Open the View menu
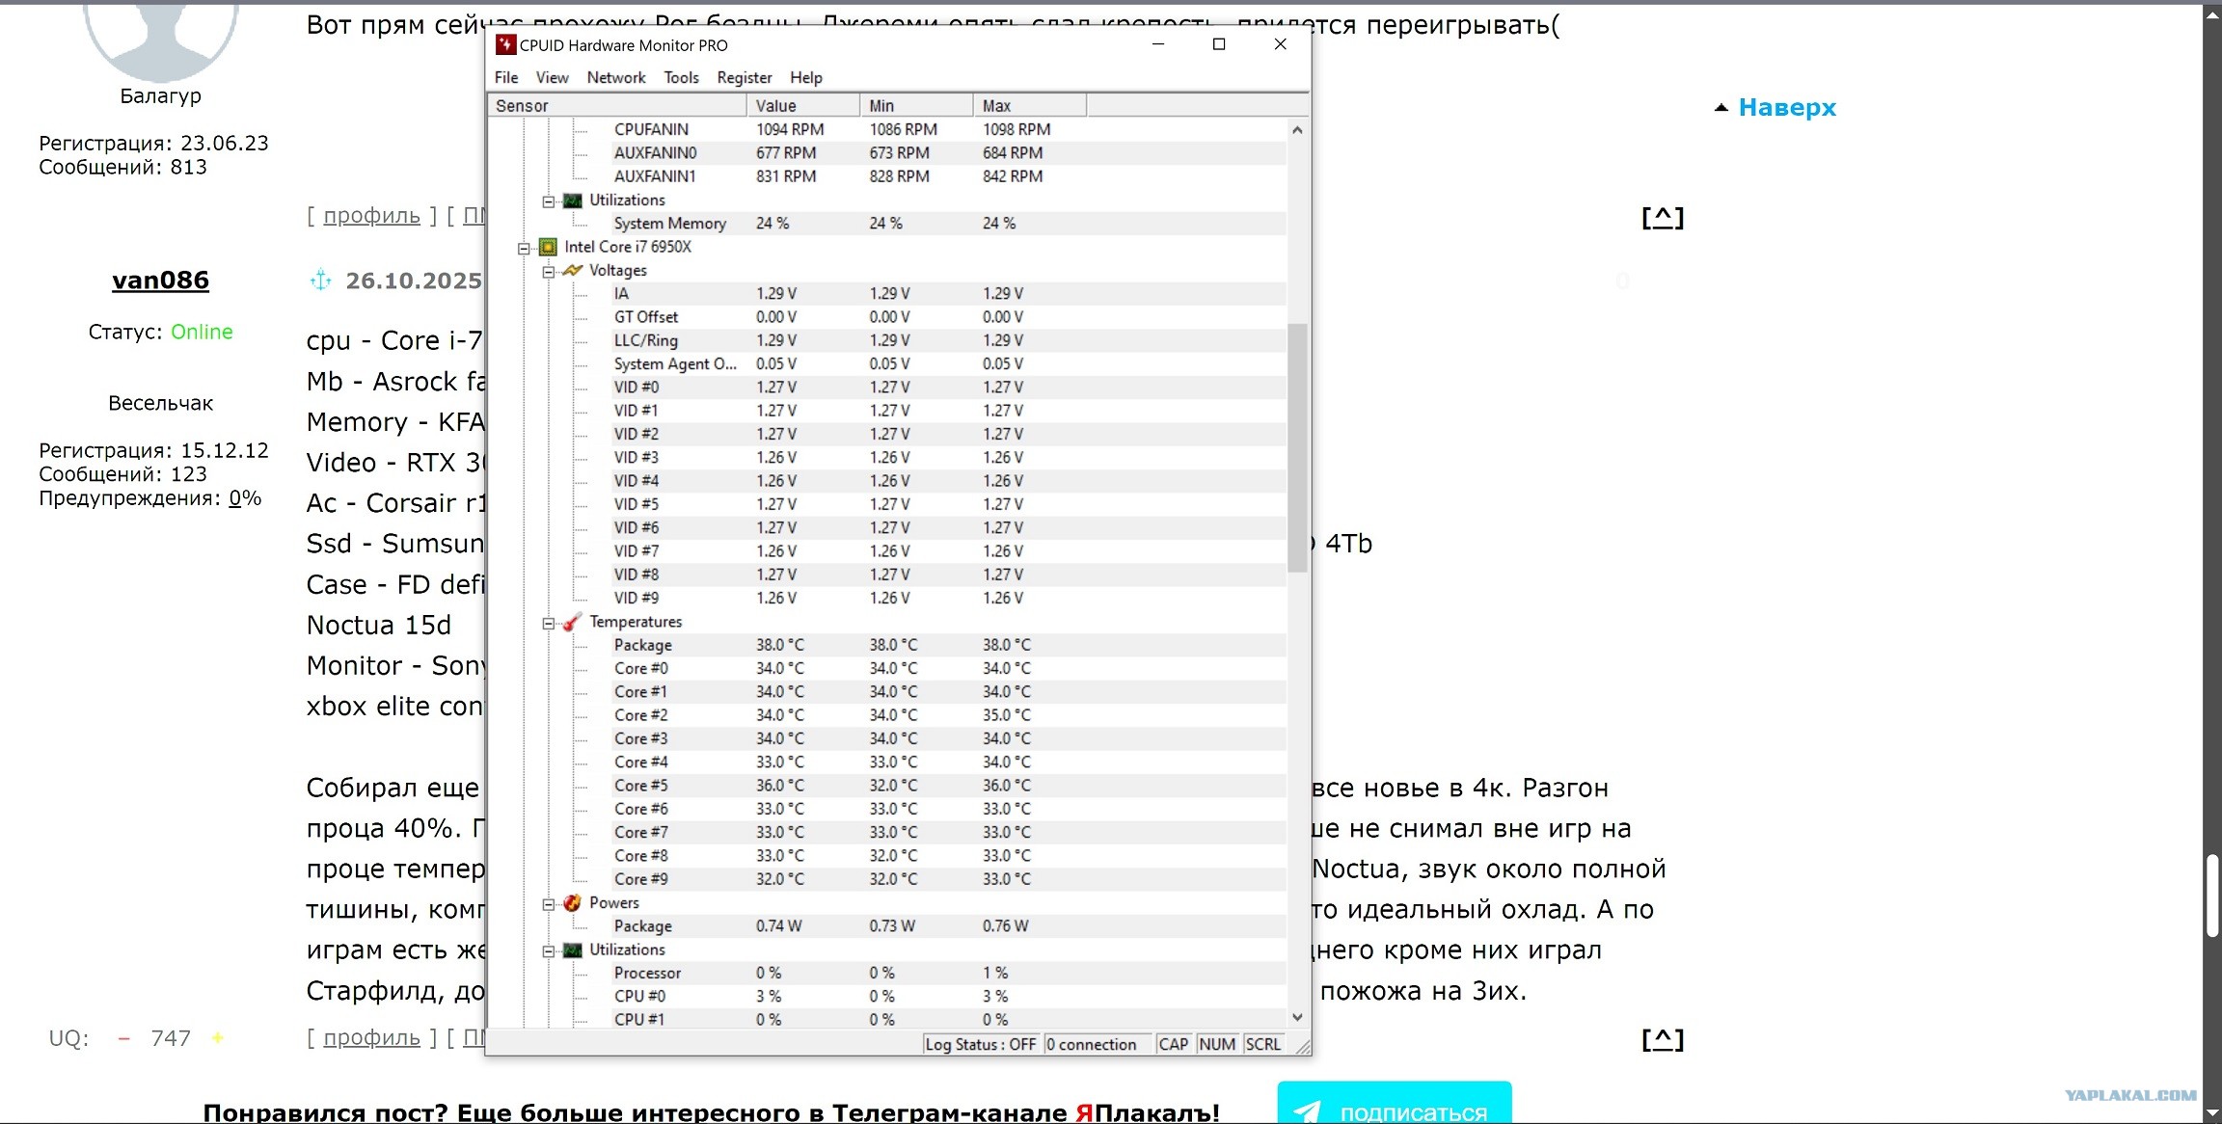Screen dimensions: 2222x1124 553,77
